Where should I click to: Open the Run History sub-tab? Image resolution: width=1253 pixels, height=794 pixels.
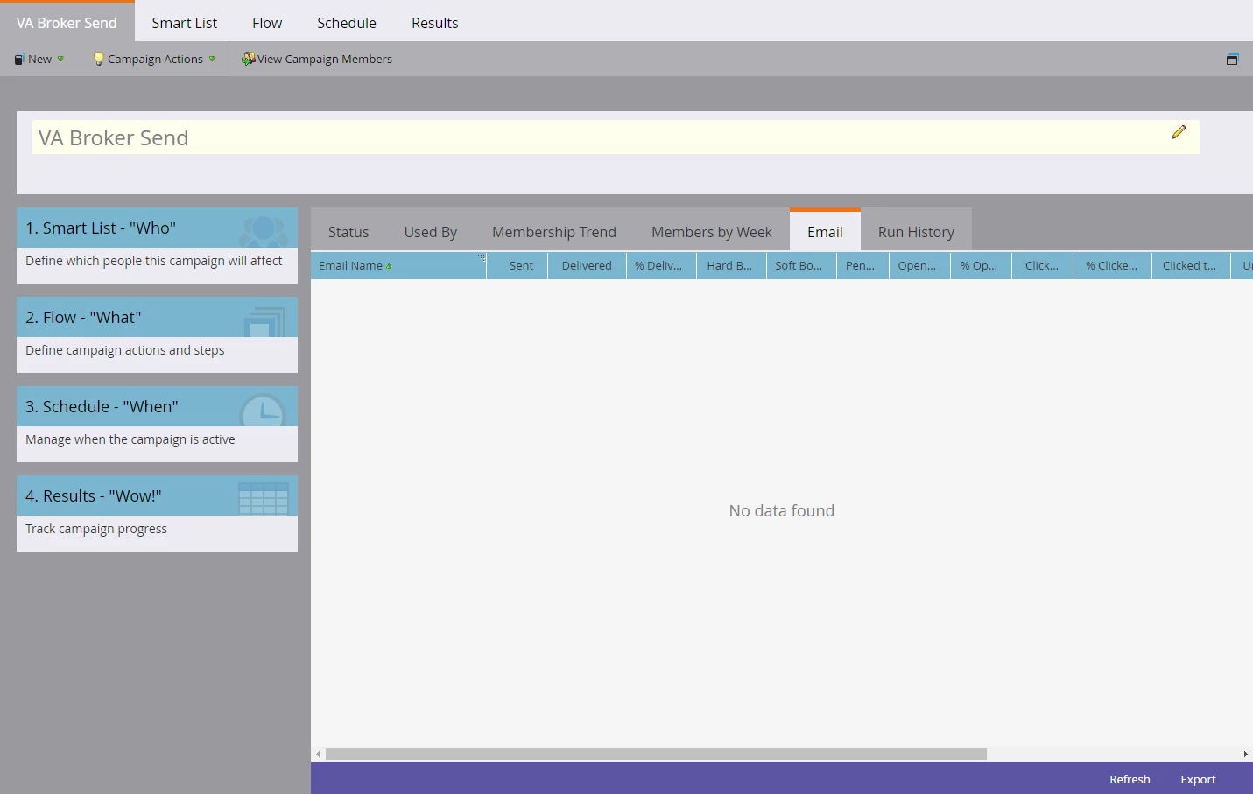[x=916, y=232]
